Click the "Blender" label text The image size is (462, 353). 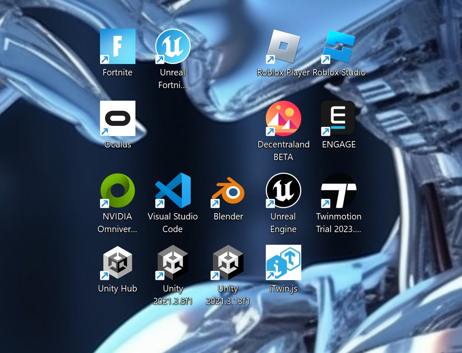[228, 217]
